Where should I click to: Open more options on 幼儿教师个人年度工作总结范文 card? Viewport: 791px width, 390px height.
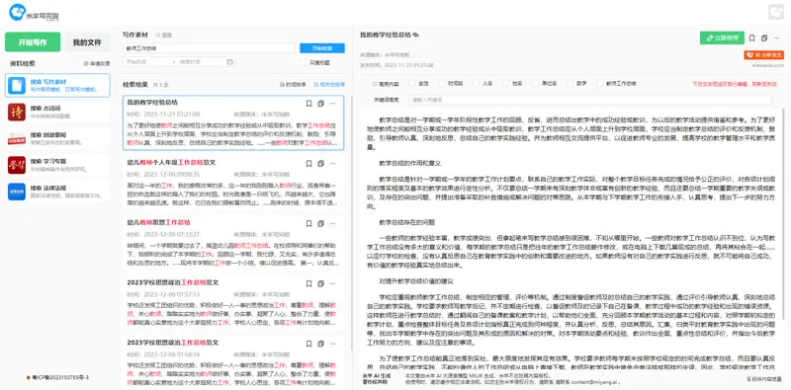(x=332, y=163)
